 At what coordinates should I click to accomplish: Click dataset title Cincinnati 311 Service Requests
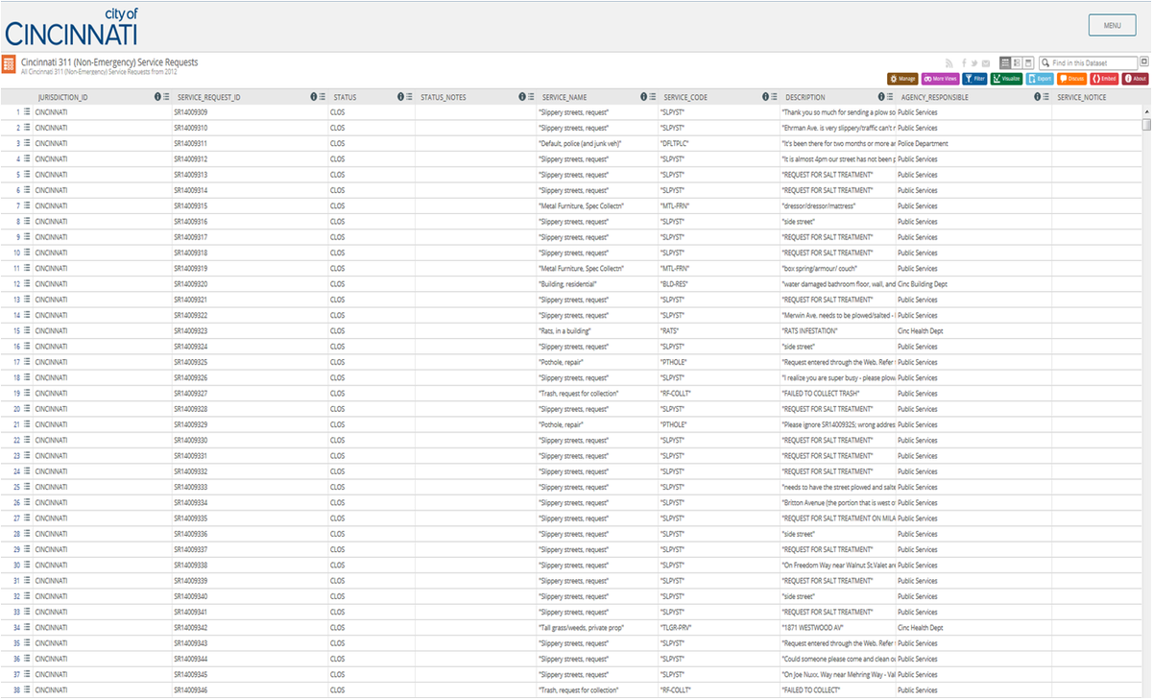point(109,61)
